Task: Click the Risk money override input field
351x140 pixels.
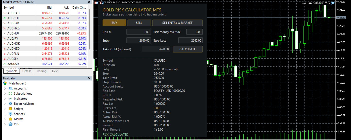Action: pos(195,32)
